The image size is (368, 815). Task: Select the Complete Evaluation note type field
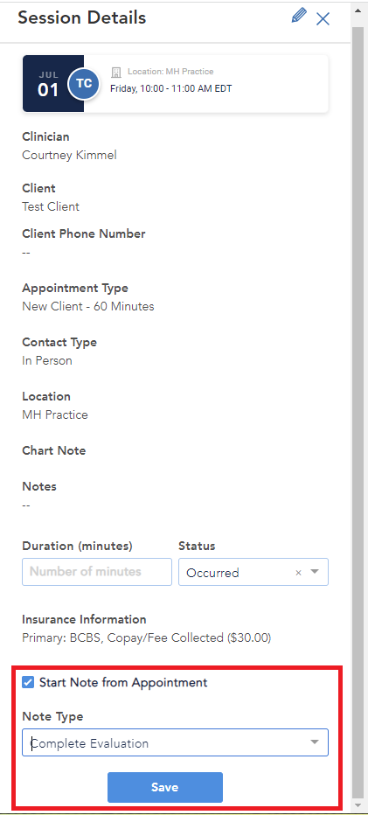[x=175, y=742]
